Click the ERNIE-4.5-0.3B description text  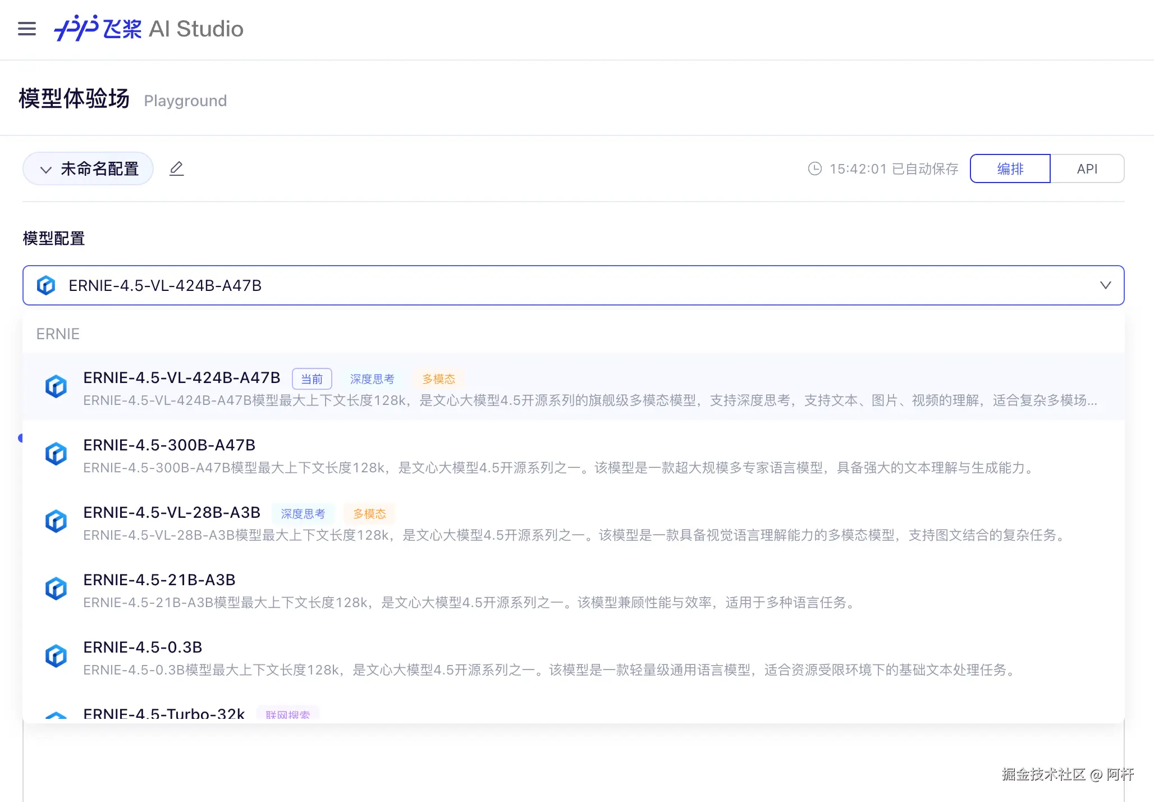point(550,670)
